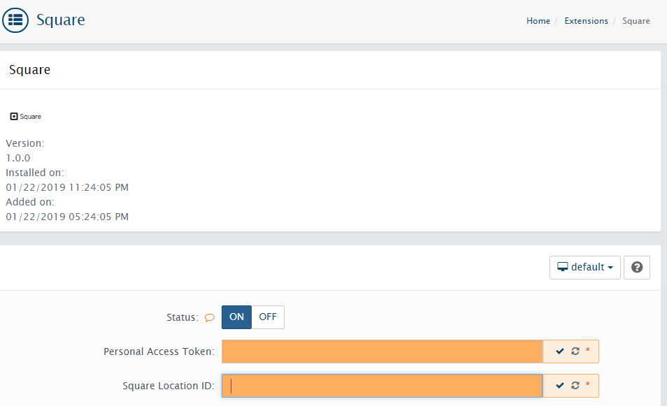Switch Status to ON

(236, 317)
